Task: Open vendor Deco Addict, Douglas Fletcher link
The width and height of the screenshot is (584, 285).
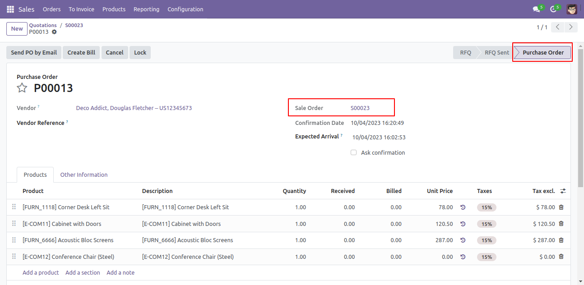Action: (134, 108)
